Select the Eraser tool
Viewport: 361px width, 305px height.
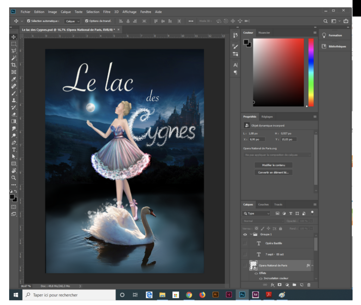pos(14,114)
